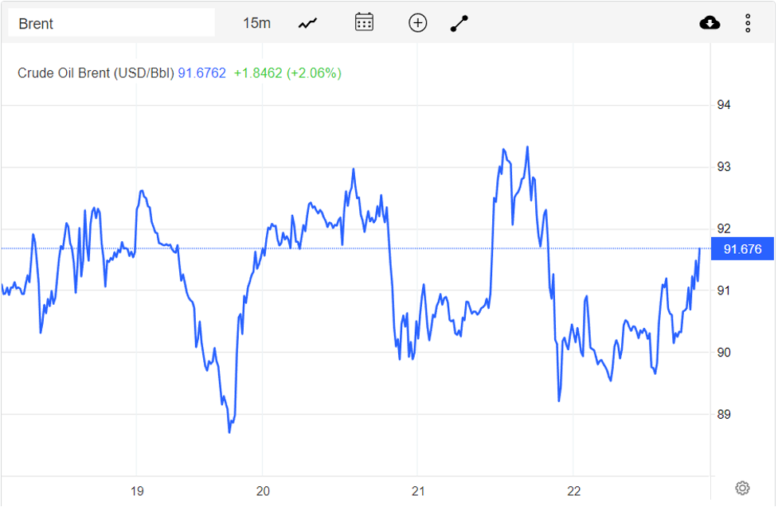Click the Brent symbol search field
778x507 pixels.
pyautogui.click(x=111, y=23)
